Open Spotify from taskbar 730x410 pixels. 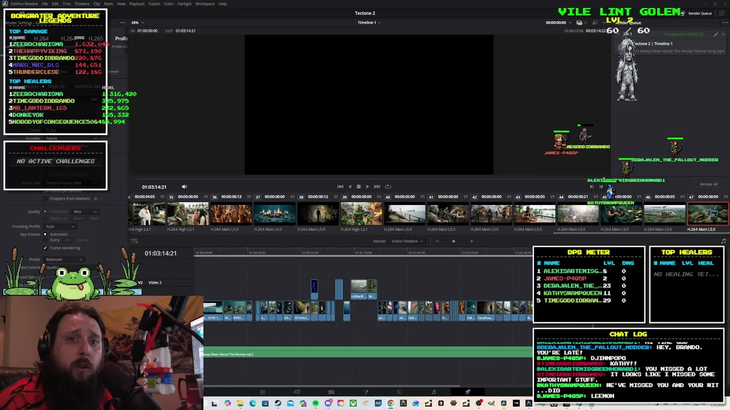coord(315,404)
